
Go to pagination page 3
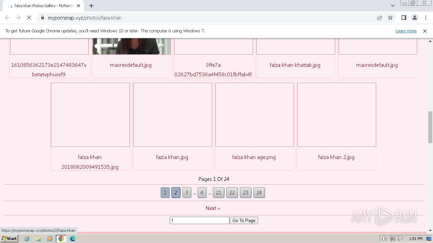coord(187,193)
